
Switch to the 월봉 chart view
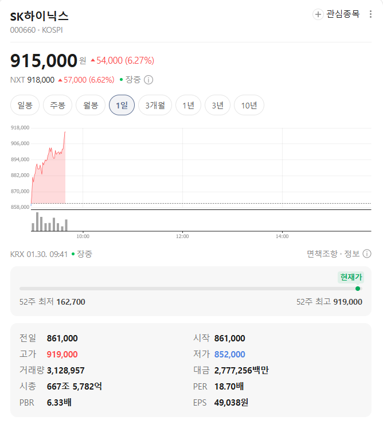point(91,105)
